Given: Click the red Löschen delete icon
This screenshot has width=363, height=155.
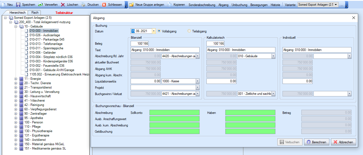Looking at the screenshot, I should pos(63,5).
